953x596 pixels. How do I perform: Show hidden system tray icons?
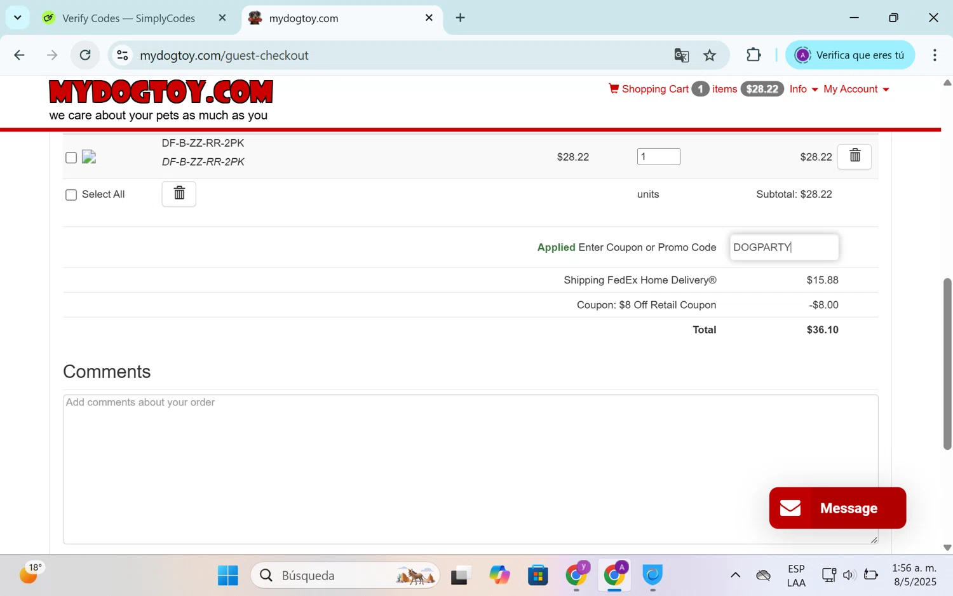(x=735, y=575)
